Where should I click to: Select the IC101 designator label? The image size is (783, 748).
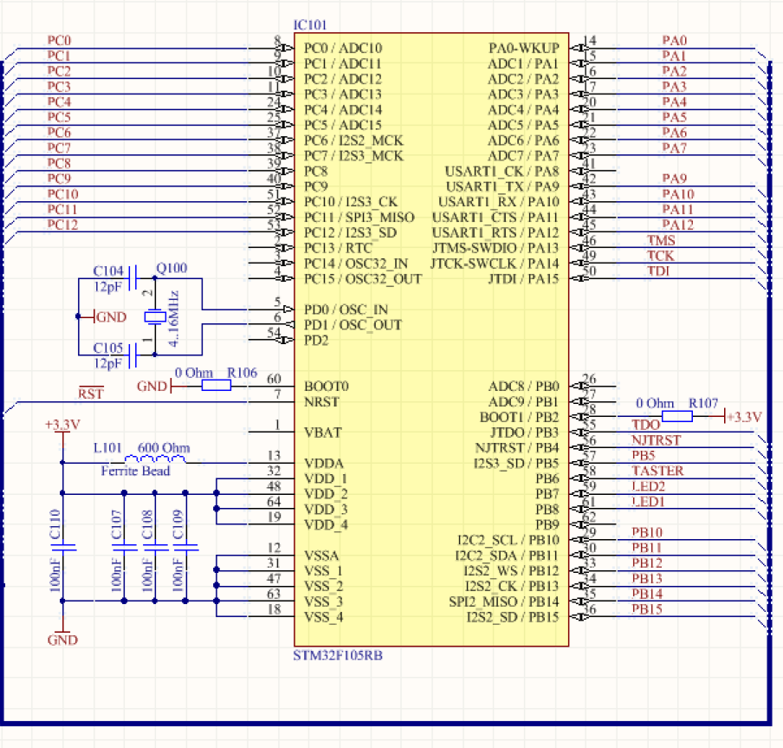[309, 25]
